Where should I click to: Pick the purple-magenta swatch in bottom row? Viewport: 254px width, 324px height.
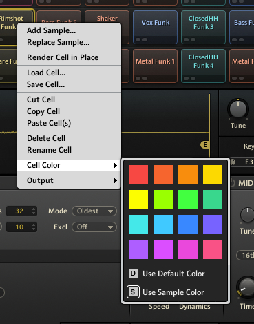point(163,249)
